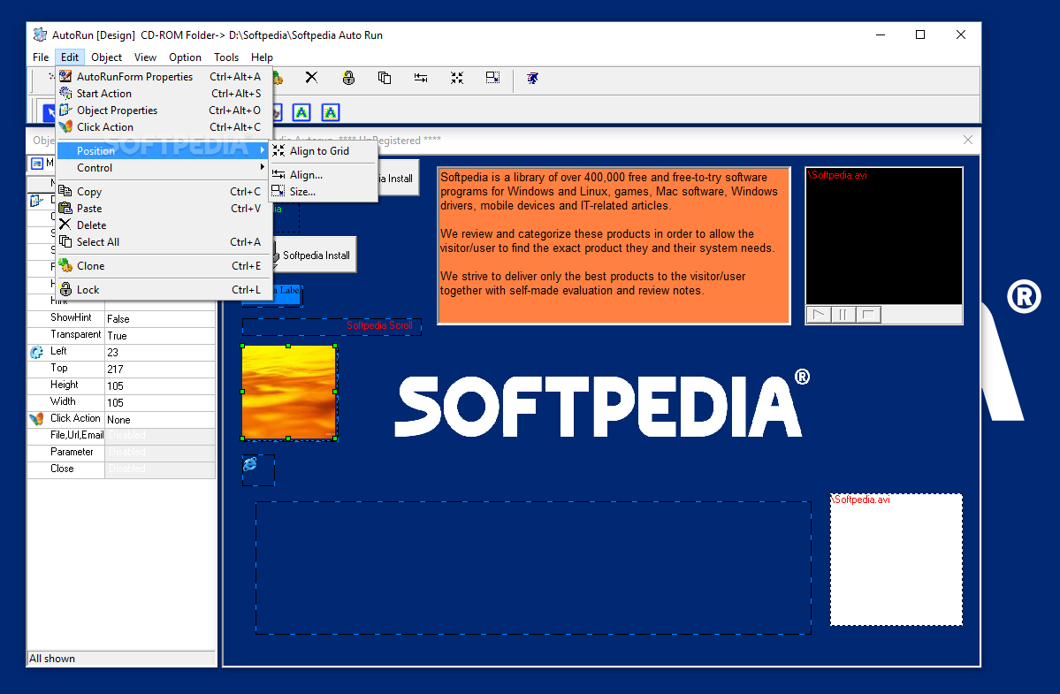The height and width of the screenshot is (694, 1060).
Task: Open the File menu
Action: point(41,57)
